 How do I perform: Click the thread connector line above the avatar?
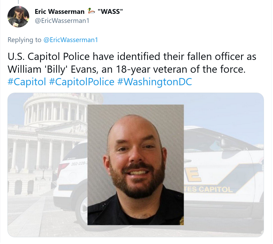click(18, 2)
